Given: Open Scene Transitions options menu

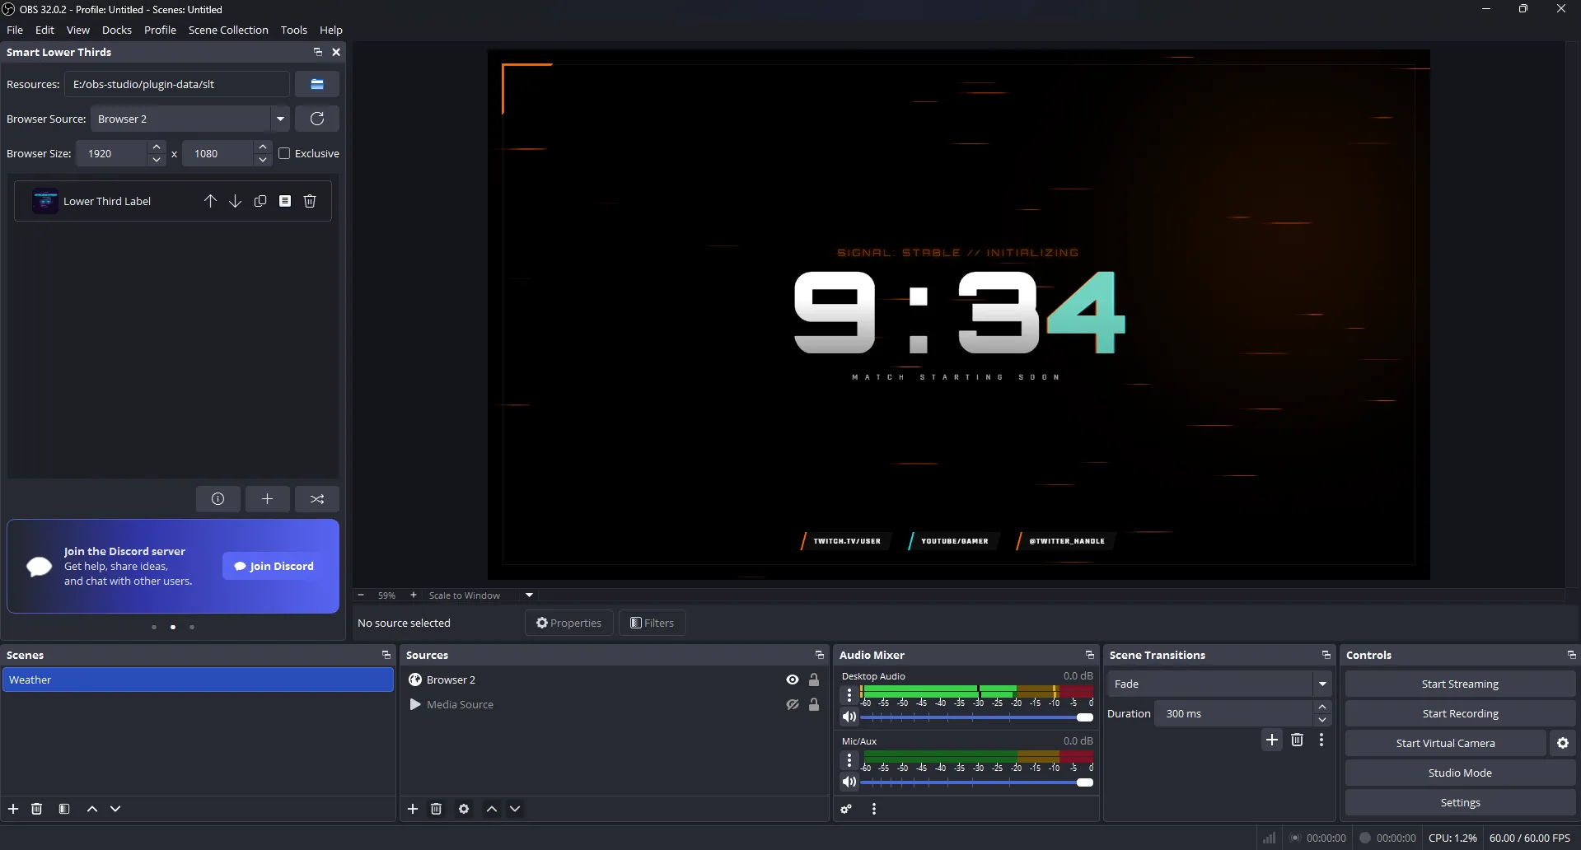Looking at the screenshot, I should click(x=1322, y=740).
